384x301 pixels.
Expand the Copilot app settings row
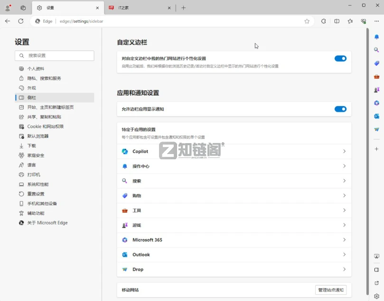pyautogui.click(x=344, y=151)
